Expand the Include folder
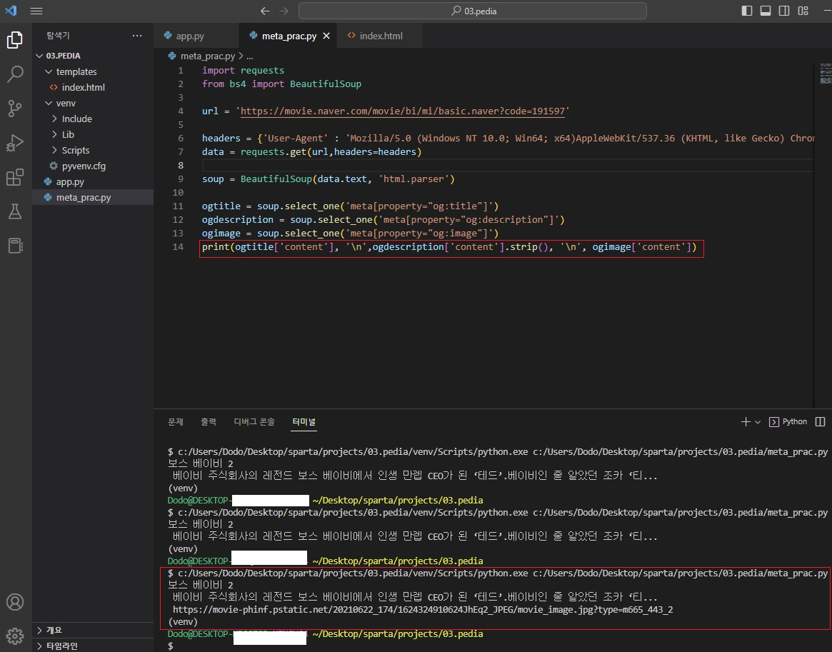Viewport: 832px width, 652px height. [93, 119]
